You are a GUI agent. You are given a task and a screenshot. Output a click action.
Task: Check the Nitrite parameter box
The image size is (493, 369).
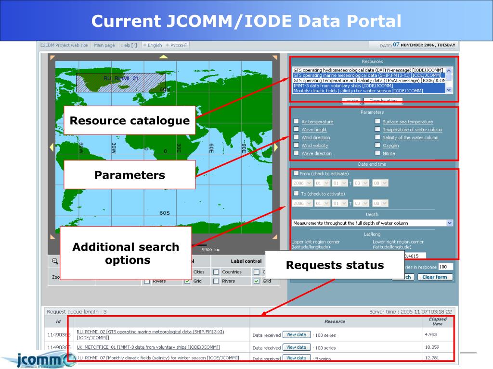point(377,153)
